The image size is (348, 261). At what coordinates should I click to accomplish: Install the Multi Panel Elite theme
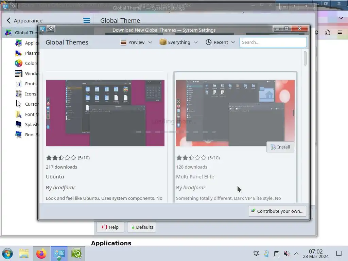(280, 147)
